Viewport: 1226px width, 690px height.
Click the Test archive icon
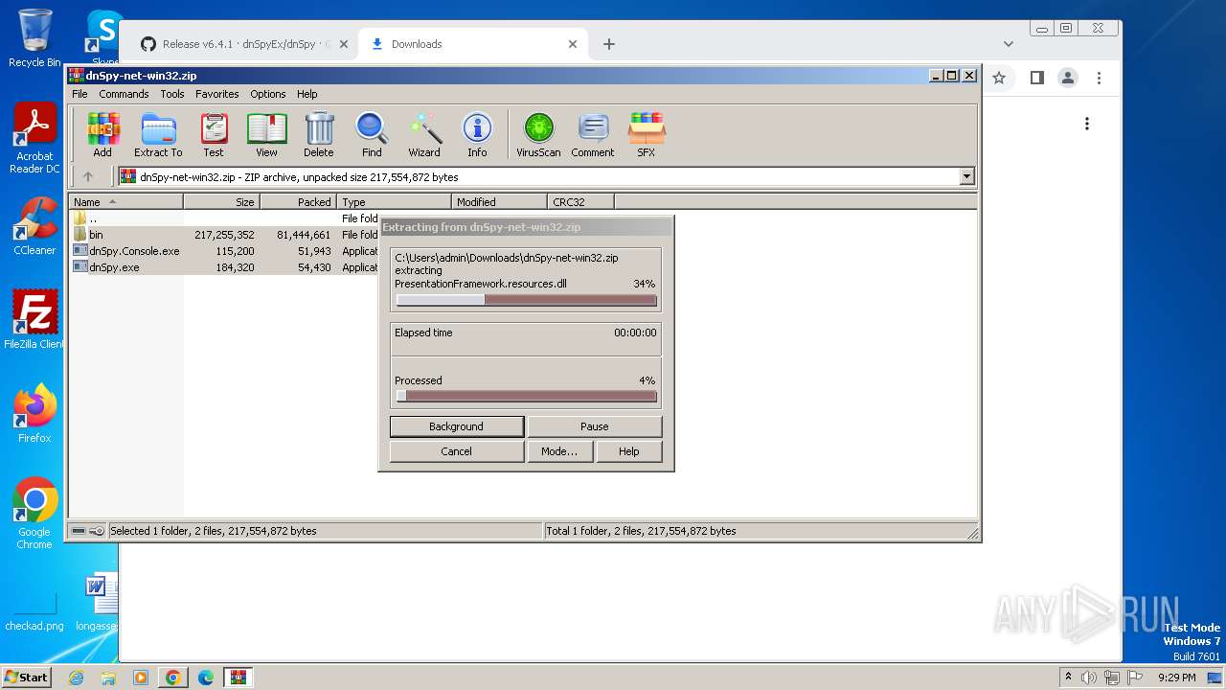point(214,134)
